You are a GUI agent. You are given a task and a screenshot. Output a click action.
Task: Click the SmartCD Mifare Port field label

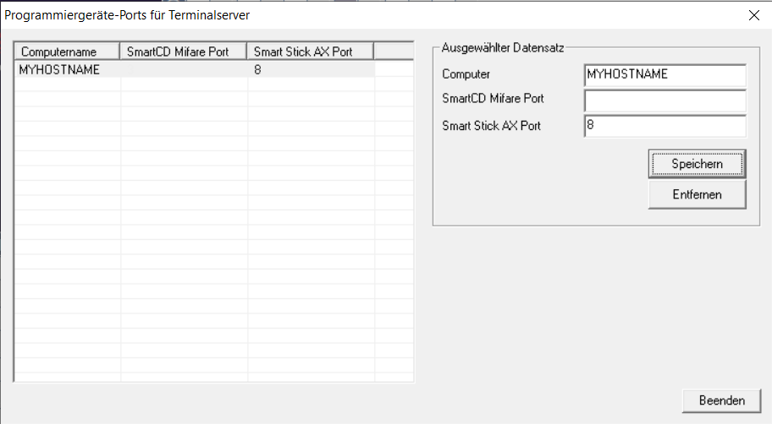click(x=493, y=100)
